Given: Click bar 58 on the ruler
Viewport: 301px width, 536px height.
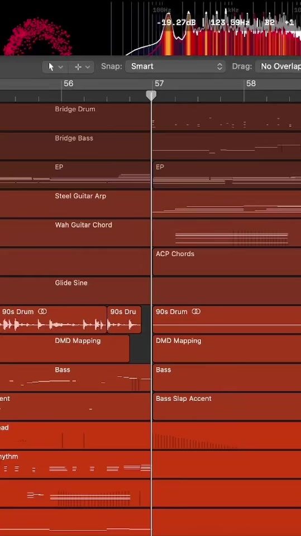Looking at the screenshot, I should (251, 83).
